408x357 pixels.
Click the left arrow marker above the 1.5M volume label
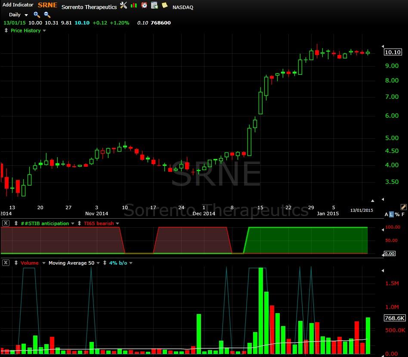[x=383, y=271]
